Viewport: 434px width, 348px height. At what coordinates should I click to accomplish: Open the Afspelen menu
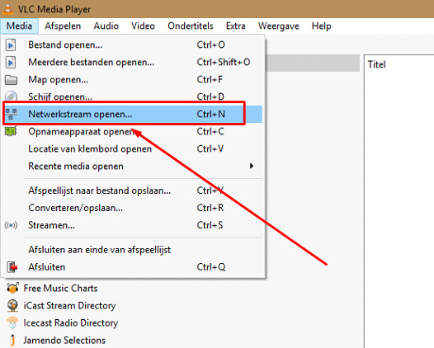coord(63,26)
